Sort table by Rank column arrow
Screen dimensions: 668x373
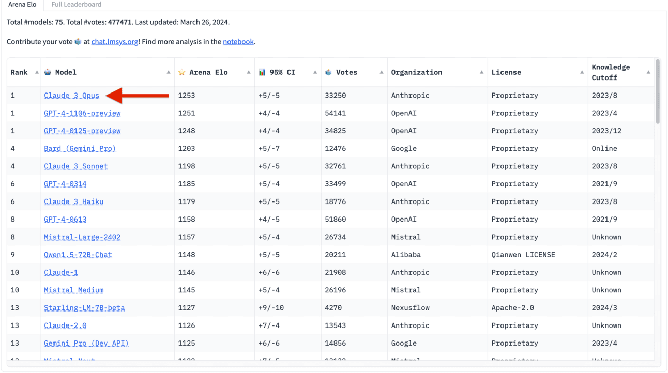37,72
